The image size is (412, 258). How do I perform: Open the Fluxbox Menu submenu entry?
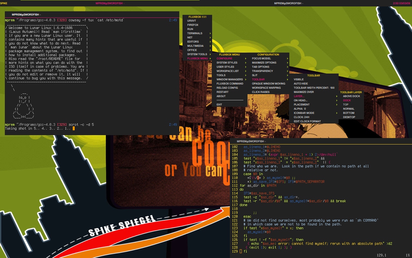point(197,58)
